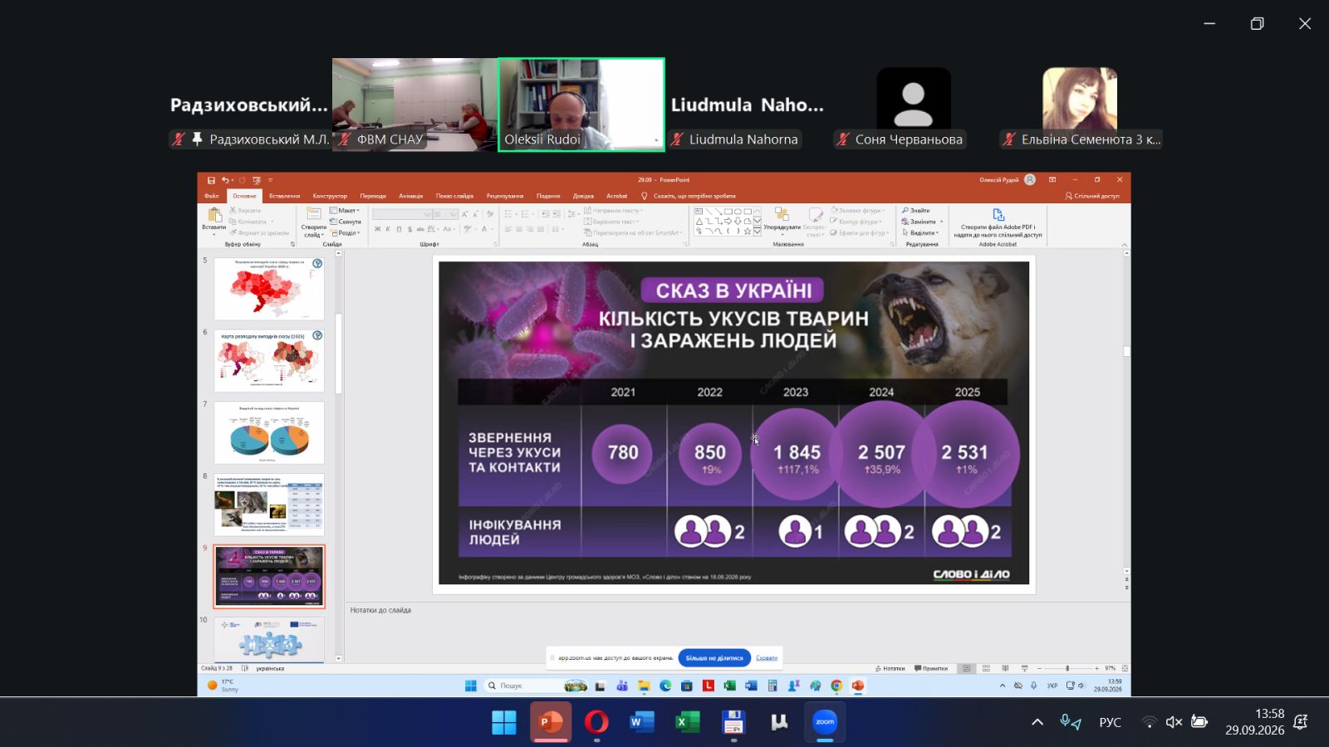The height and width of the screenshot is (747, 1329).
Task: Show hidden tray icons with the chevron
Action: 1037,722
